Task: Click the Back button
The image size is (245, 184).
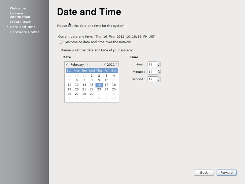Action: tap(204, 173)
